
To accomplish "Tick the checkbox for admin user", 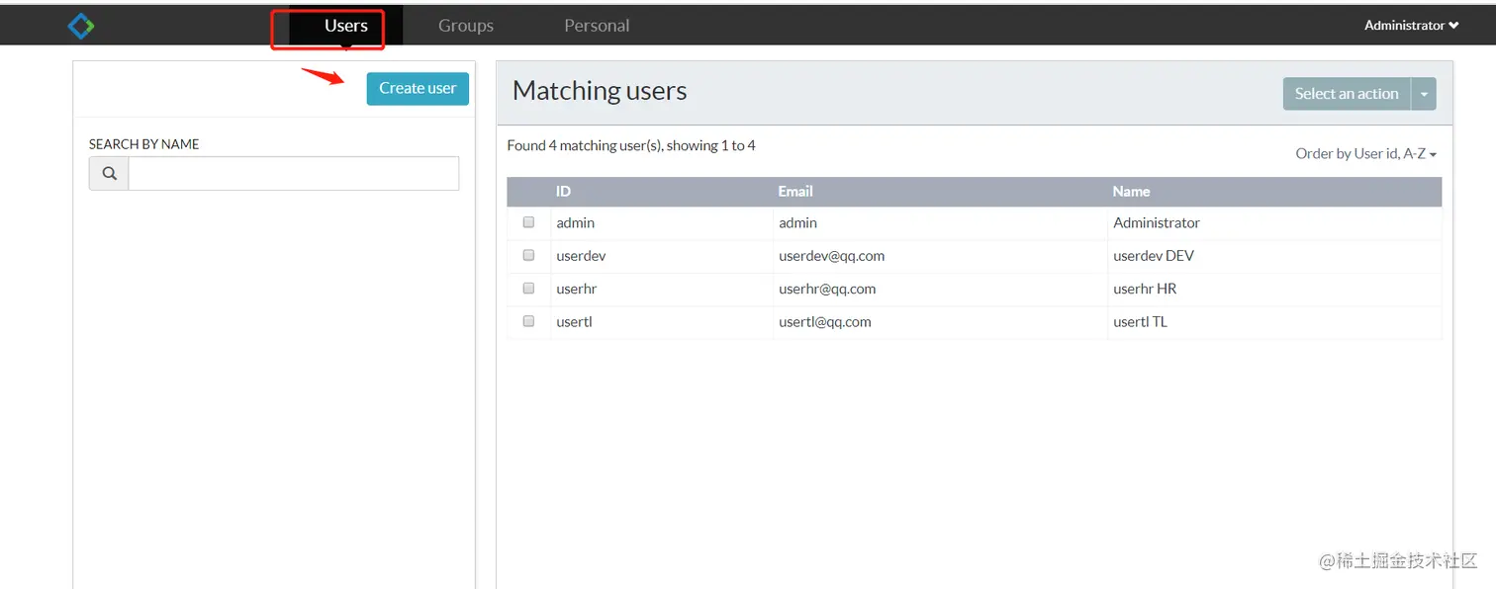I will pos(528,222).
